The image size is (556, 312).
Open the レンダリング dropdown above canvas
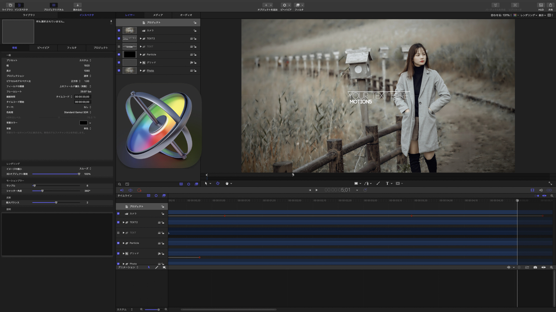(x=529, y=15)
